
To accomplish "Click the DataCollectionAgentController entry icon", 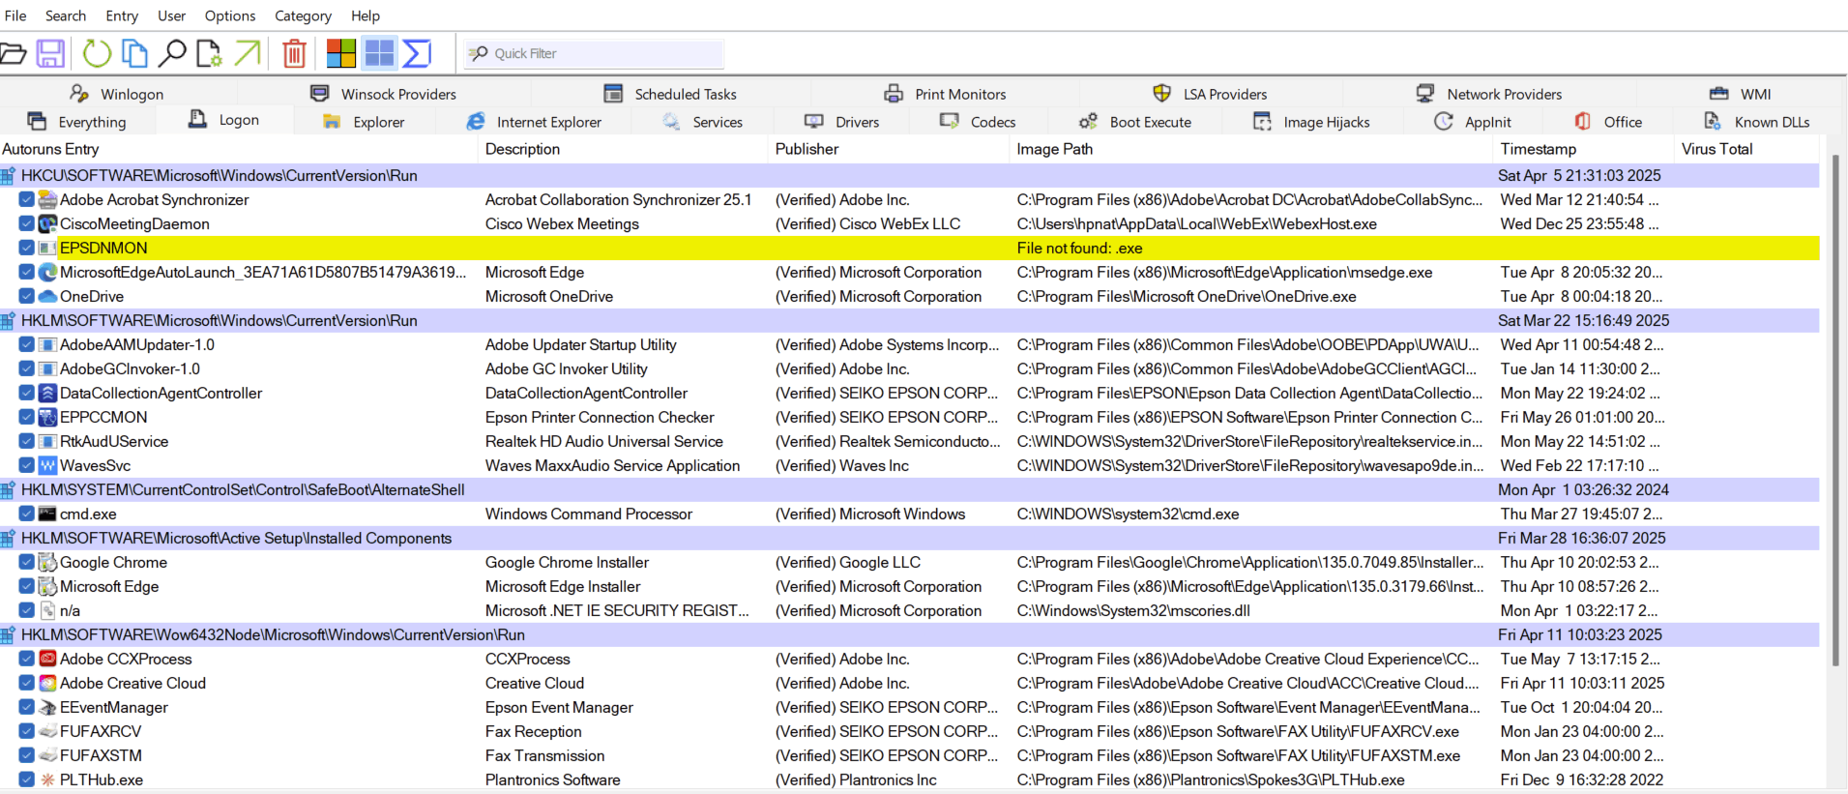I will [47, 394].
